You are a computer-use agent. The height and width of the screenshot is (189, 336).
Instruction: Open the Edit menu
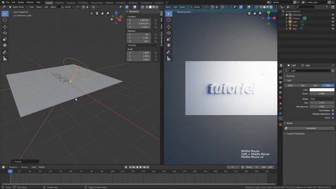click(x=14, y=2)
